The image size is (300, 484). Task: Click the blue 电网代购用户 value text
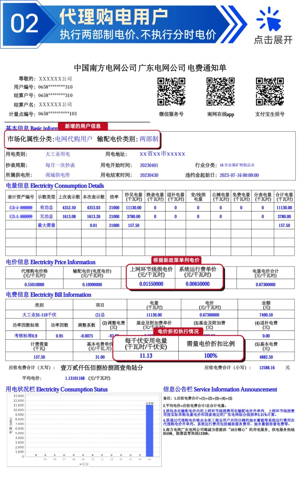(x=74, y=139)
